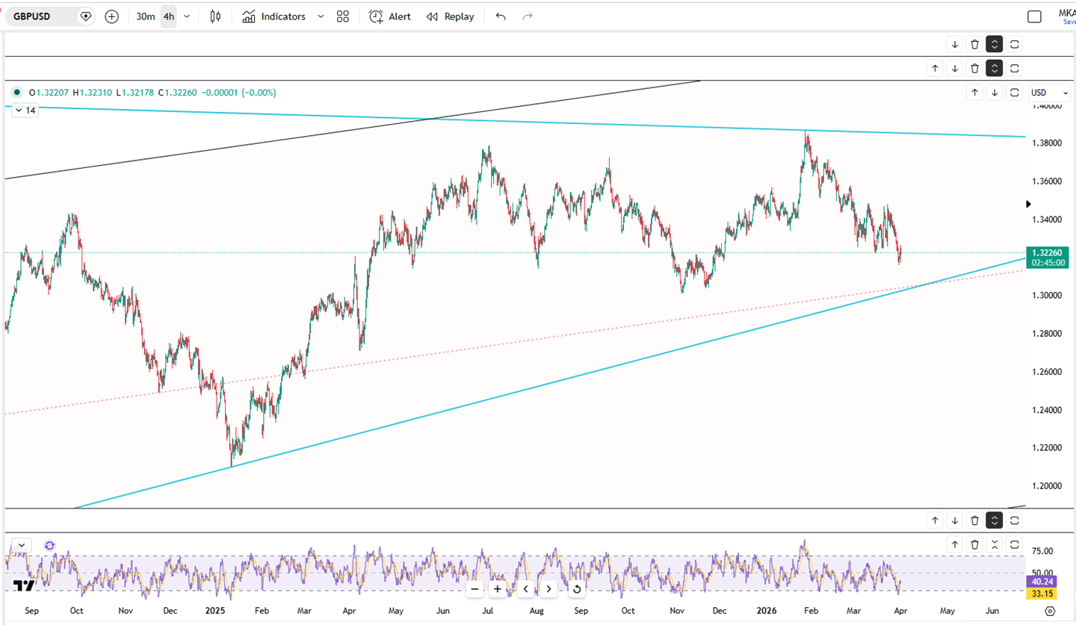This screenshot has height=625, width=1076.
Task: Create a new Alert
Action: [x=390, y=16]
